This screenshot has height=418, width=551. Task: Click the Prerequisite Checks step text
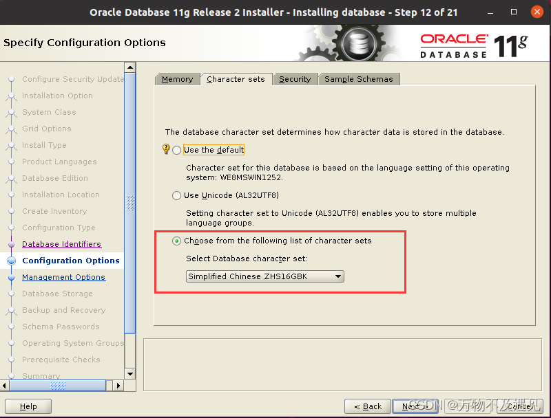(x=61, y=360)
